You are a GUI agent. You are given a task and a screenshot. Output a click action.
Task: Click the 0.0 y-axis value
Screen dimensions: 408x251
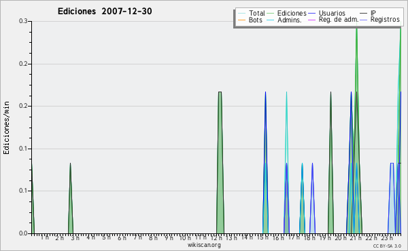(23, 233)
